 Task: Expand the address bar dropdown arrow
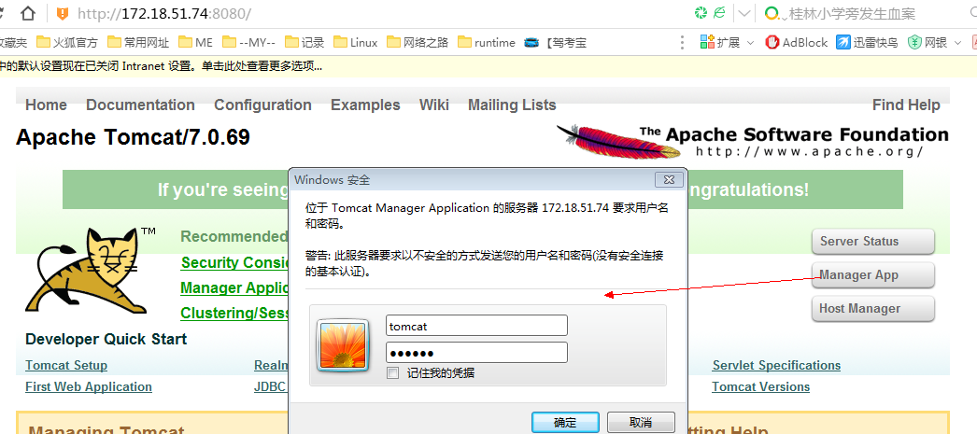[x=744, y=13]
